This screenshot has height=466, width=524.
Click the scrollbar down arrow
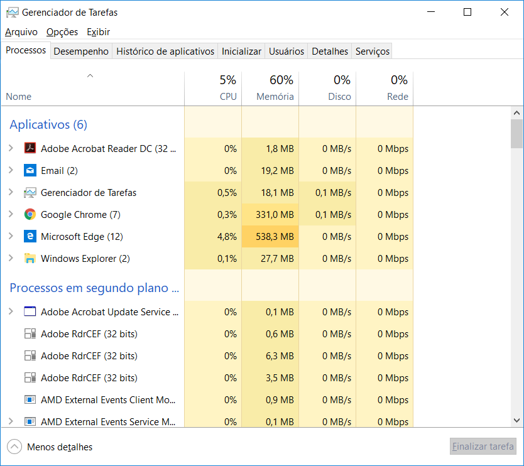tap(516, 420)
